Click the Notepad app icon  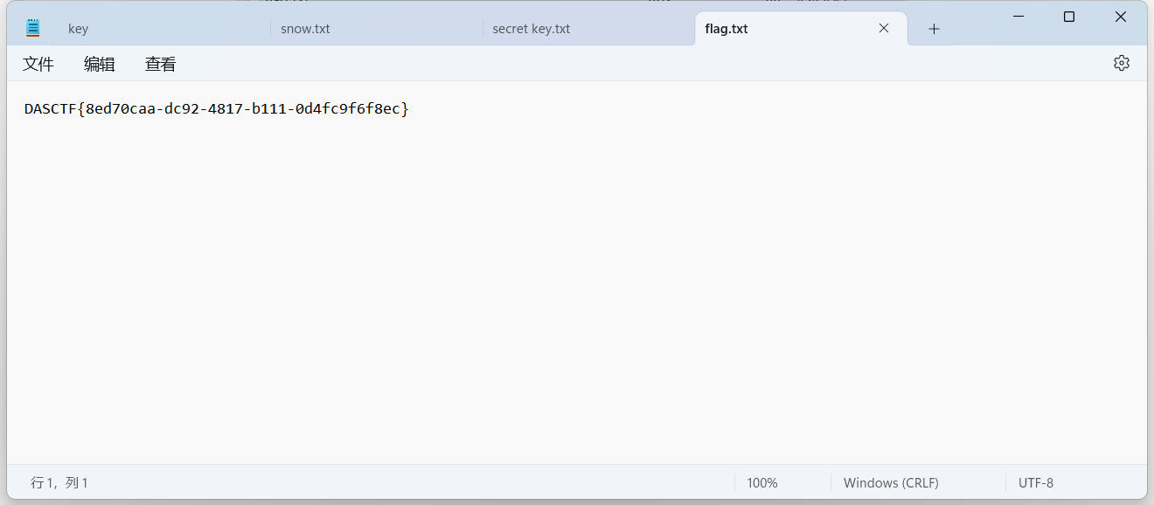33,28
